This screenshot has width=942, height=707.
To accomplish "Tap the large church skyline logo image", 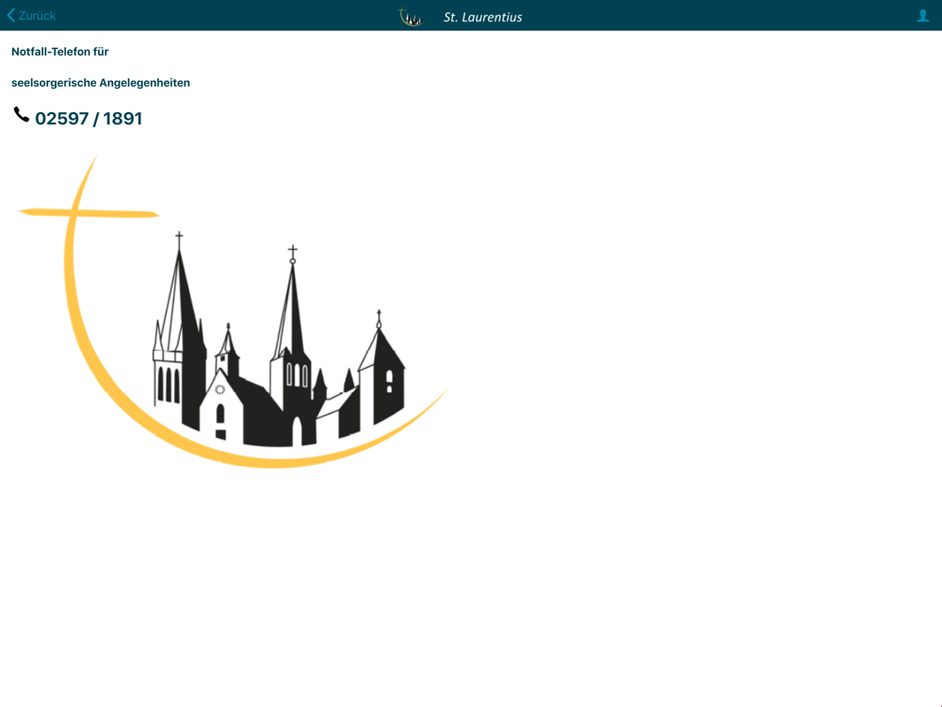I will tap(235, 311).
